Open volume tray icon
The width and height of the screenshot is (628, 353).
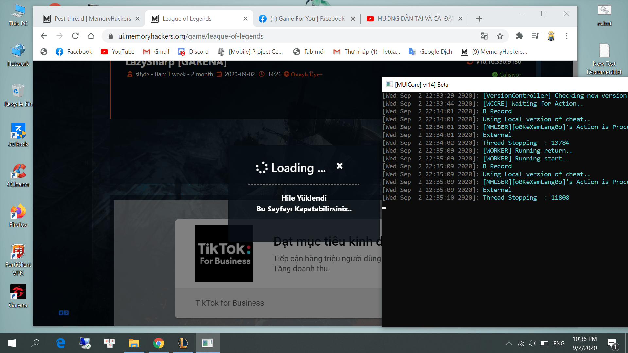(532, 343)
